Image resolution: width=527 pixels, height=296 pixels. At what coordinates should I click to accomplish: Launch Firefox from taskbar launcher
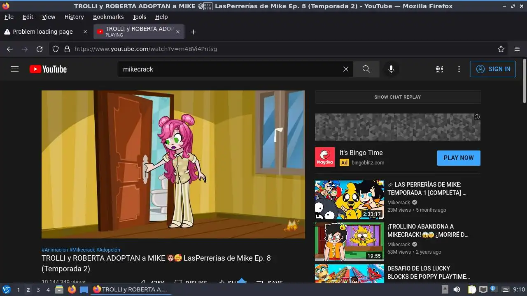(x=72, y=289)
